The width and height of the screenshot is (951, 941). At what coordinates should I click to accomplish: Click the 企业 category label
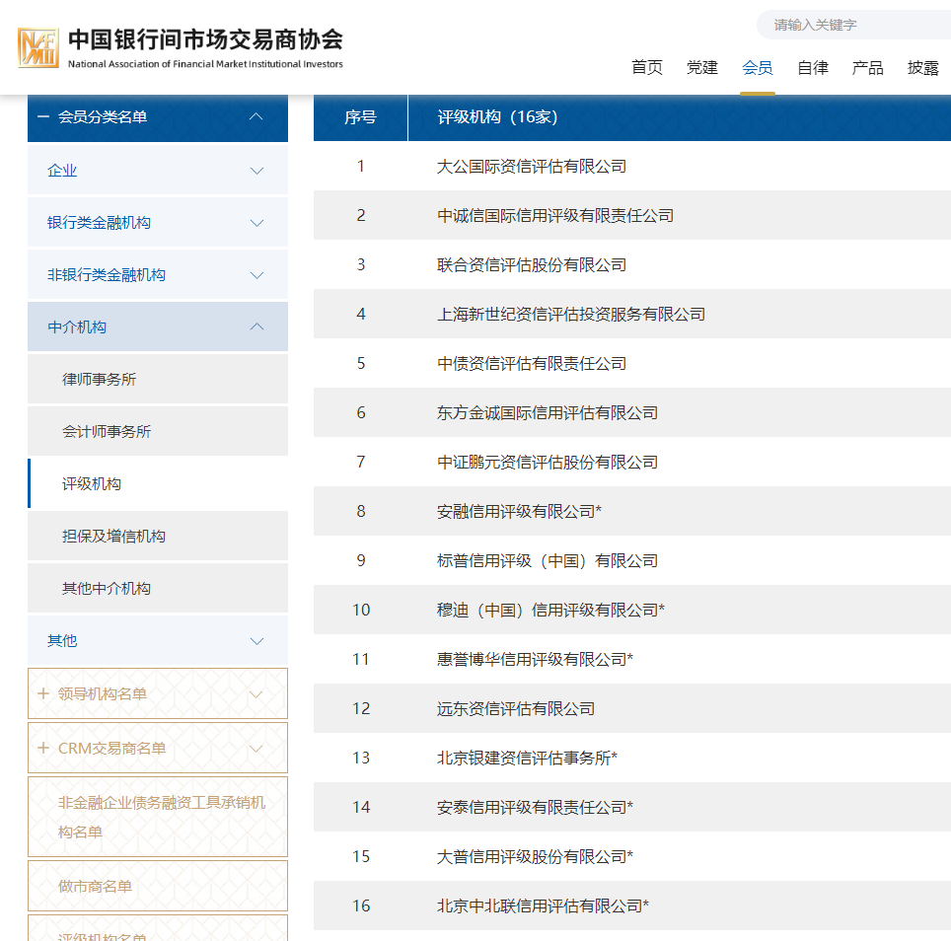click(62, 171)
